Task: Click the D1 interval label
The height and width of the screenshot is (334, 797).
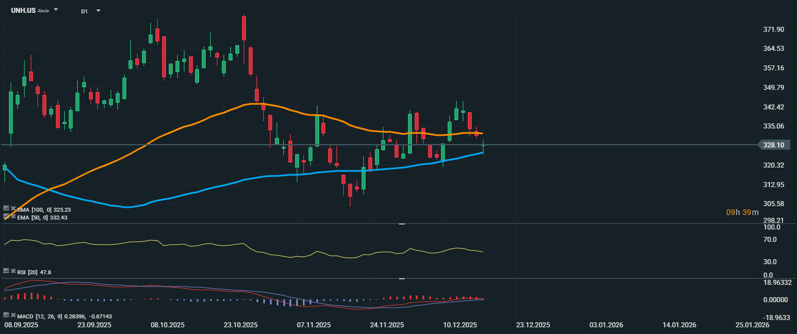Action: coord(84,11)
